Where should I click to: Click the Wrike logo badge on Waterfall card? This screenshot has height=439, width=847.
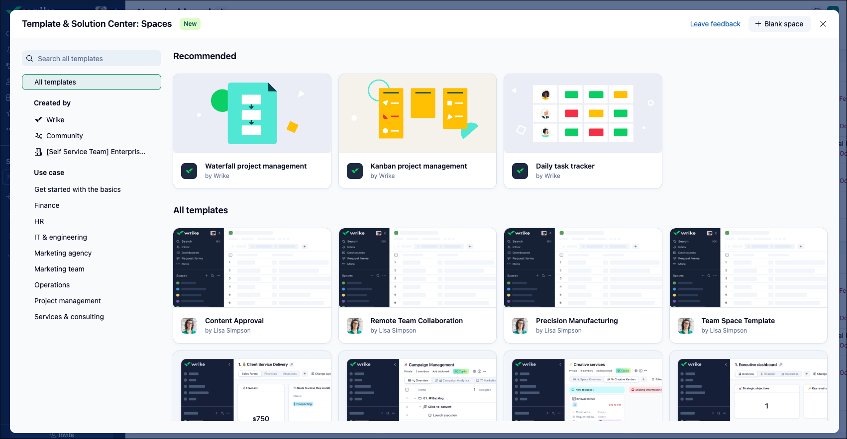click(x=189, y=171)
